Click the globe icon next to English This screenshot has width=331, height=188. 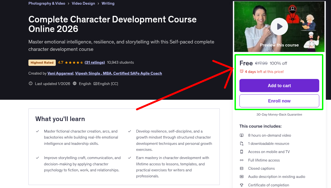tap(74, 84)
